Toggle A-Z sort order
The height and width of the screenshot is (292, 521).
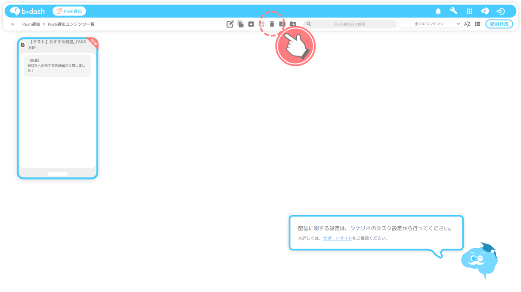coord(467,24)
